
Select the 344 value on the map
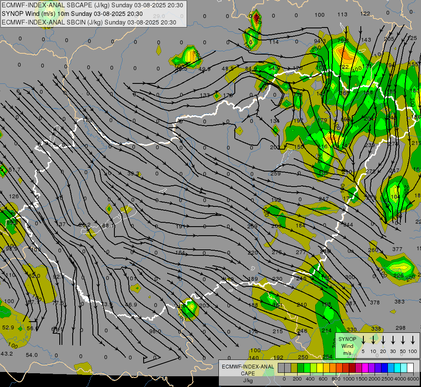(x=348, y=225)
